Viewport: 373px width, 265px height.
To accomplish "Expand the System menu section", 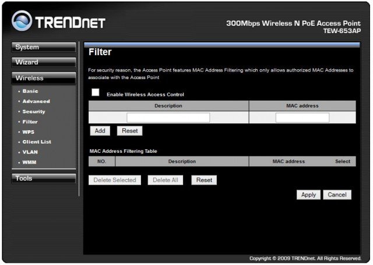I will coord(44,47).
